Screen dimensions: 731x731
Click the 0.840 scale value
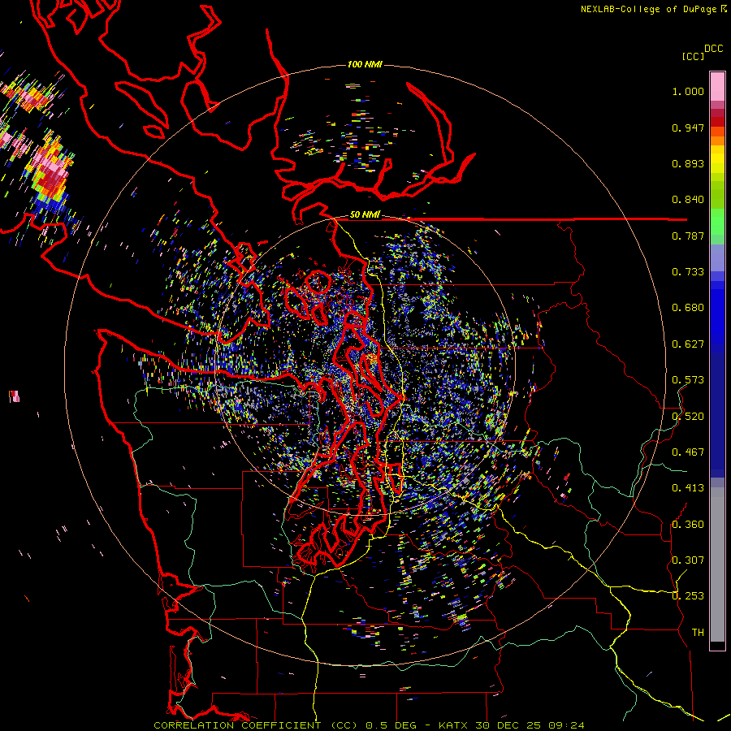[x=688, y=200]
